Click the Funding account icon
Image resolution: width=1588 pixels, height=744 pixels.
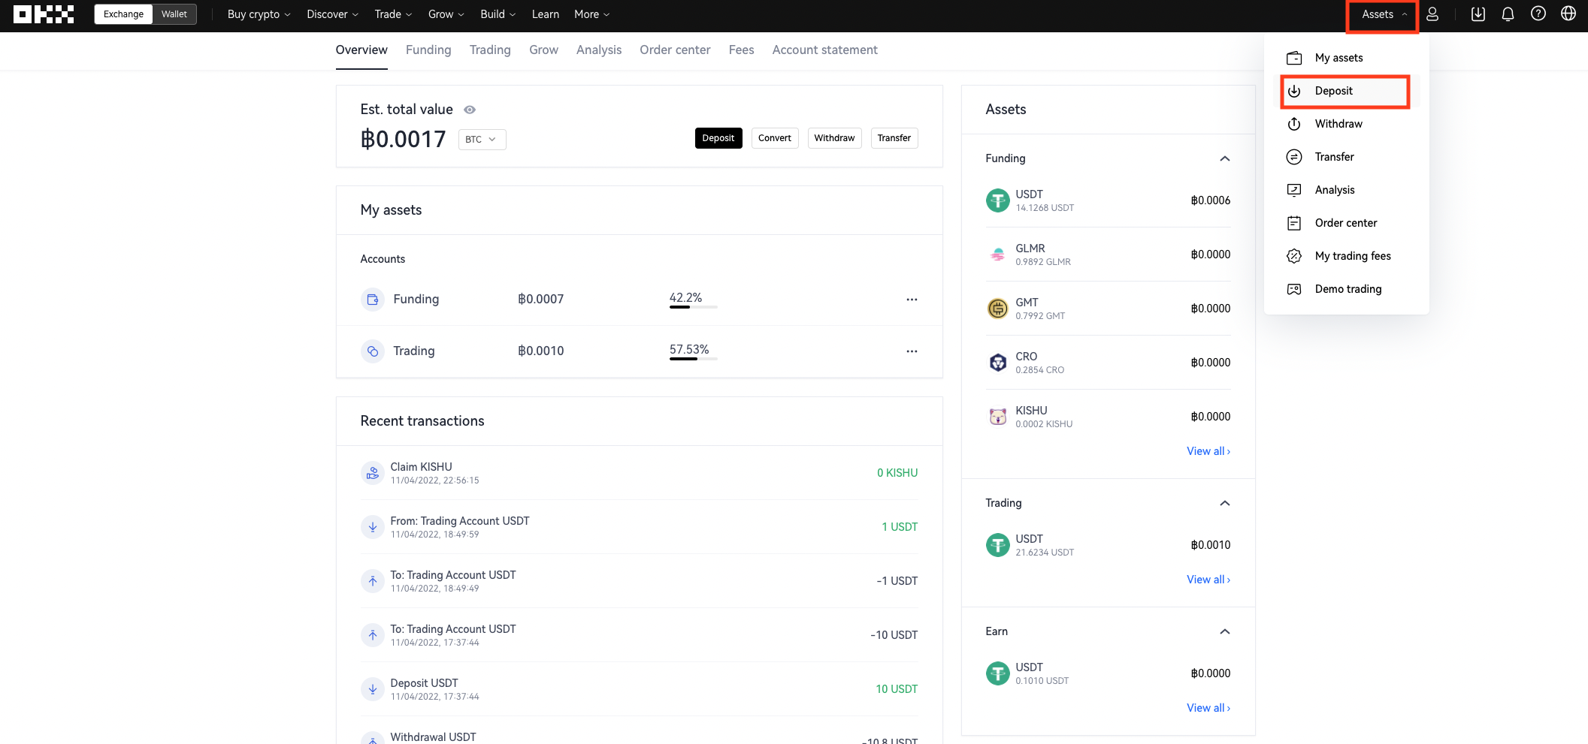373,300
